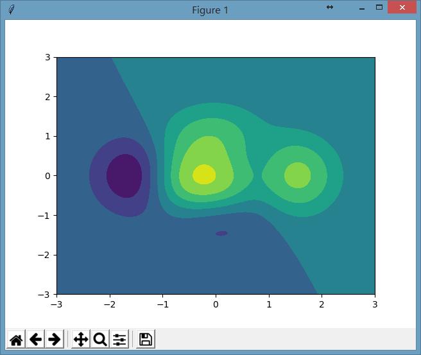Close the Figure 1 window
The height and width of the screenshot is (355, 421).
click(x=403, y=7)
